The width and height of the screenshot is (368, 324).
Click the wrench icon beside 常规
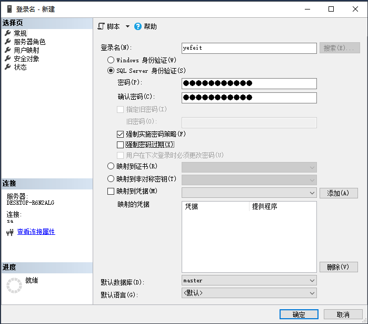(8, 33)
